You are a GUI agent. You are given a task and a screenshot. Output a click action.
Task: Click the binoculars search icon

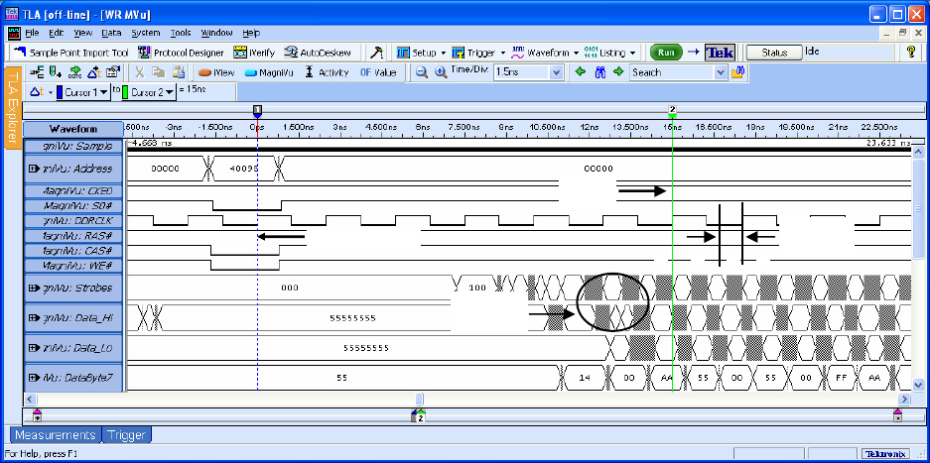(599, 72)
